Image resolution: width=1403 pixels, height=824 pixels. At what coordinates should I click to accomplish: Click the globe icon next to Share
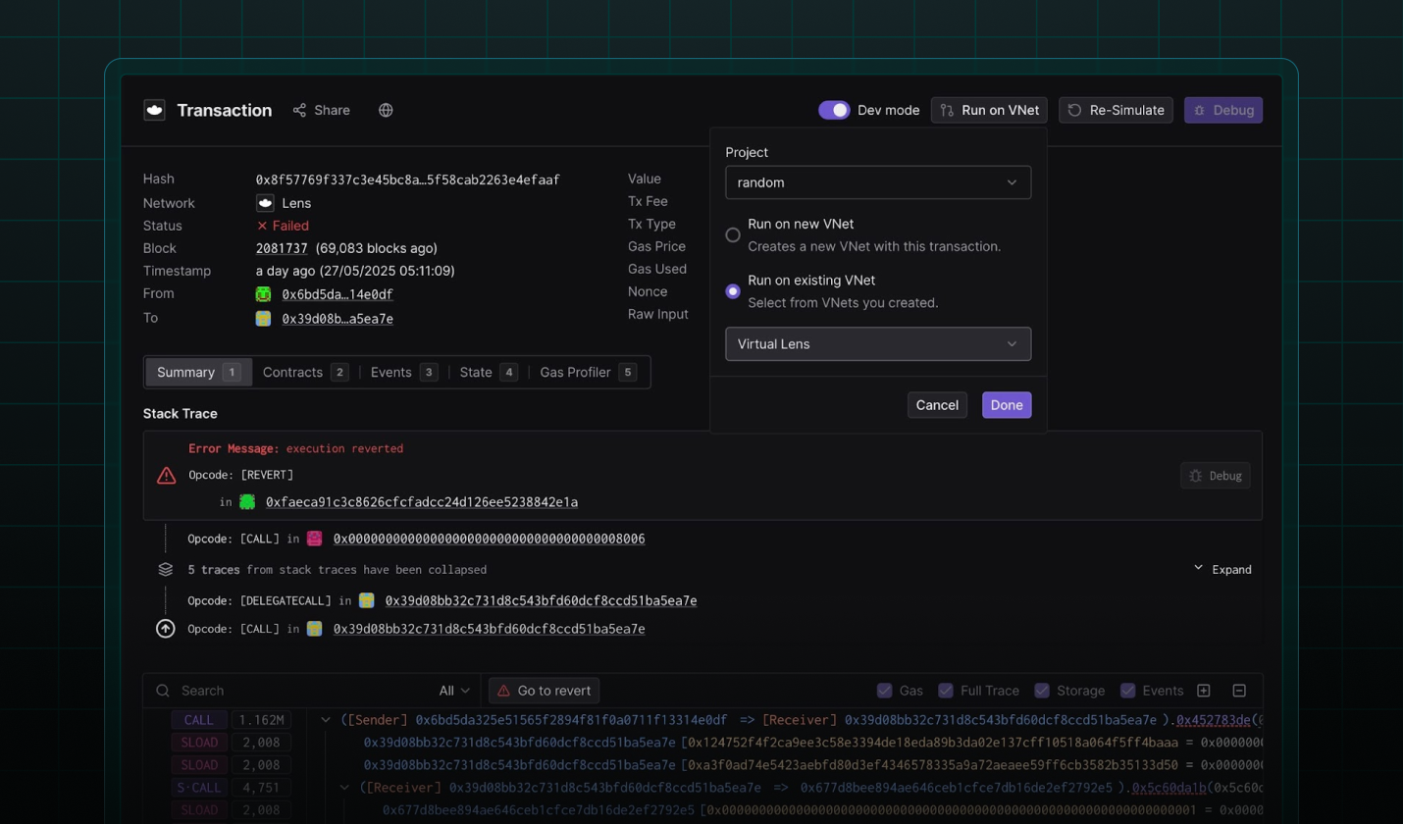(x=386, y=110)
